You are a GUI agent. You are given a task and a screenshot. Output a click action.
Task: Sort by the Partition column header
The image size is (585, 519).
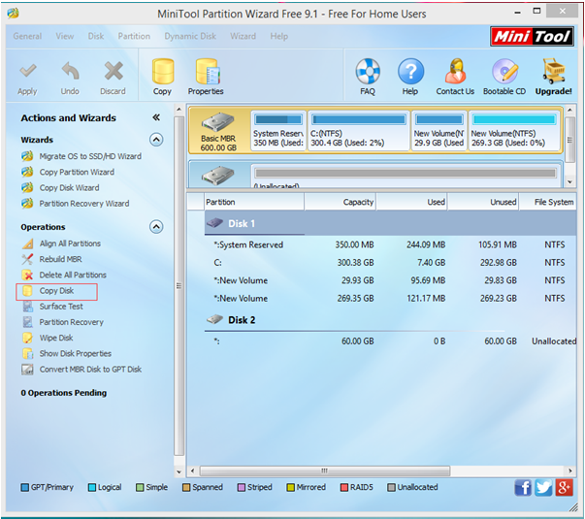254,202
